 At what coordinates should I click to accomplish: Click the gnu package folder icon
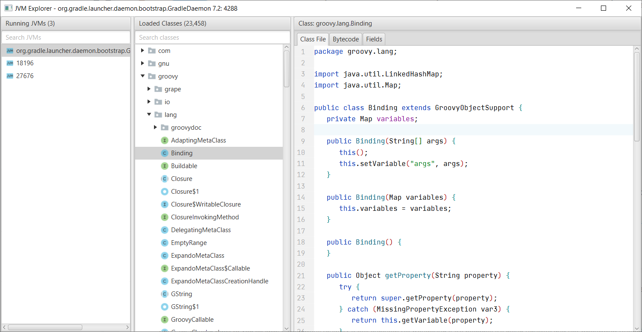(151, 64)
